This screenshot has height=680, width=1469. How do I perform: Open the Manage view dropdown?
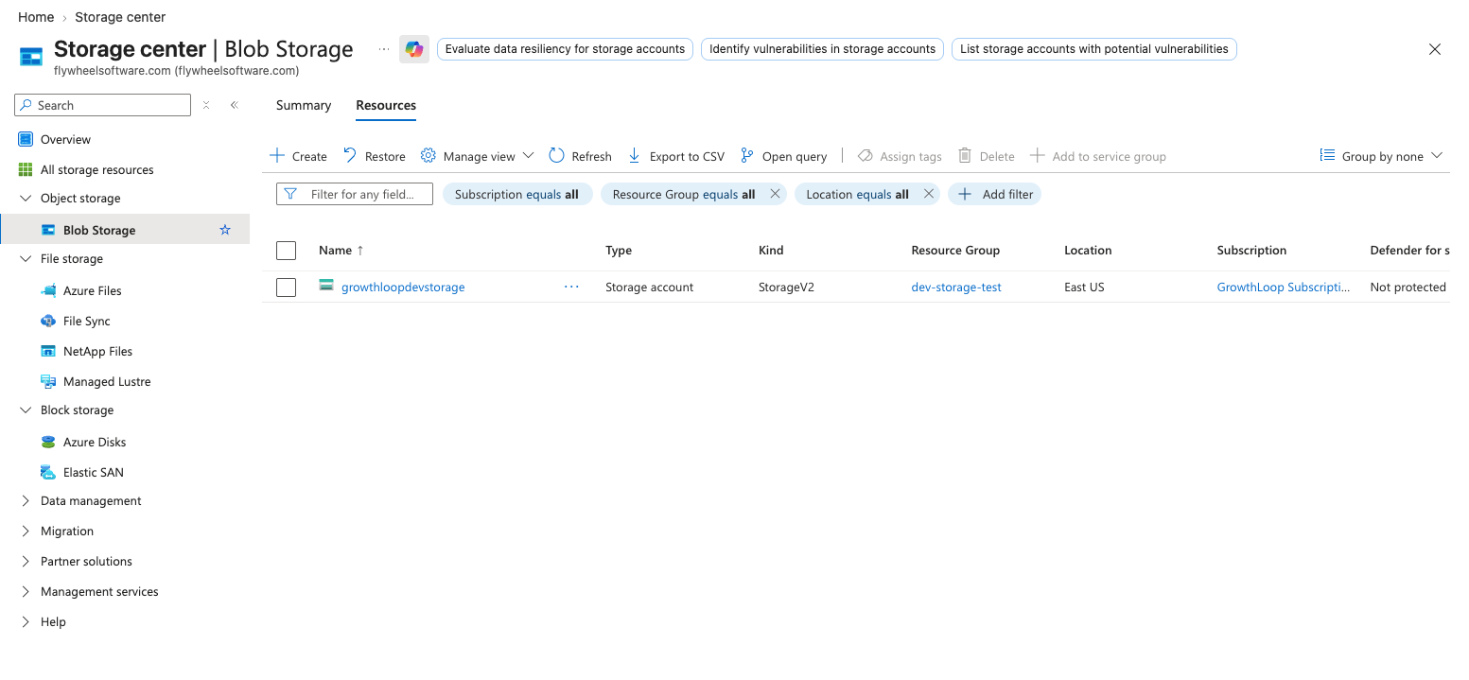coord(478,156)
